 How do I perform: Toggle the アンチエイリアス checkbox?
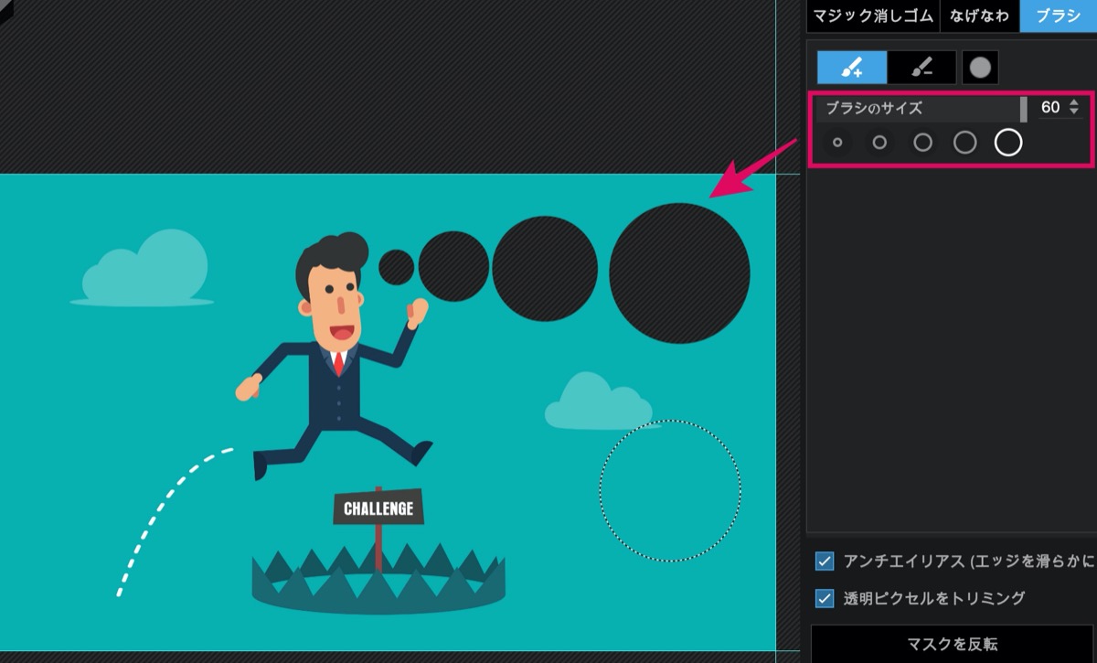825,561
